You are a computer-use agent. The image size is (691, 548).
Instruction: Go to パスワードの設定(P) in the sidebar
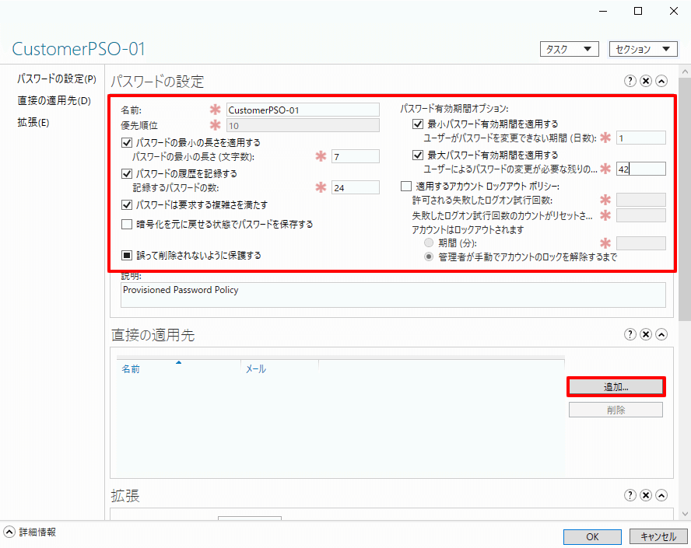[56, 79]
